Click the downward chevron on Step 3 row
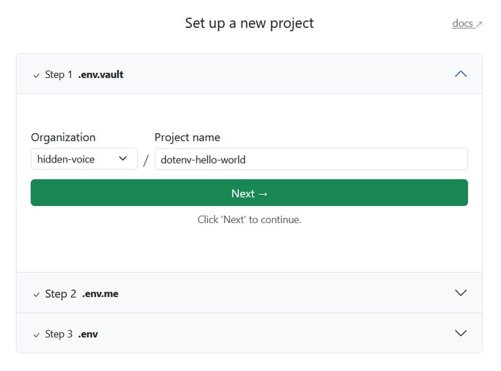The width and height of the screenshot is (501, 371). [x=460, y=333]
